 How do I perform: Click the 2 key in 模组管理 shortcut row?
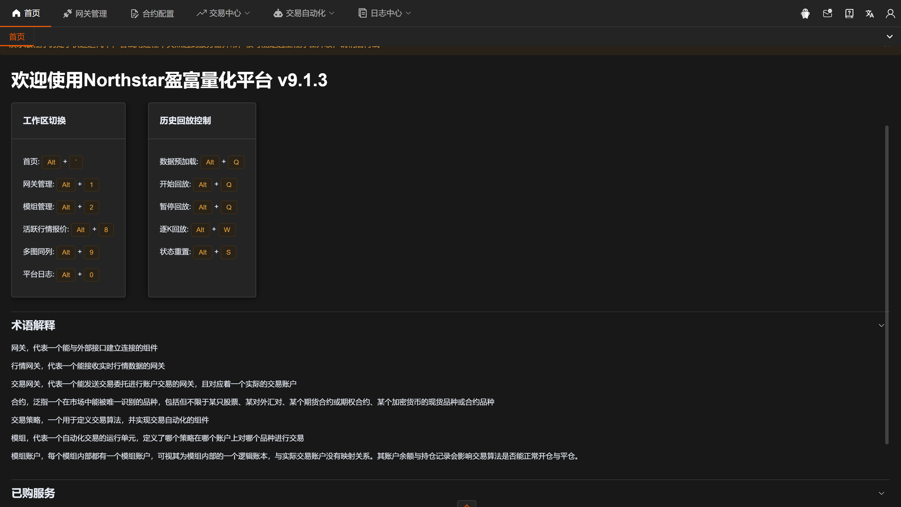91,207
